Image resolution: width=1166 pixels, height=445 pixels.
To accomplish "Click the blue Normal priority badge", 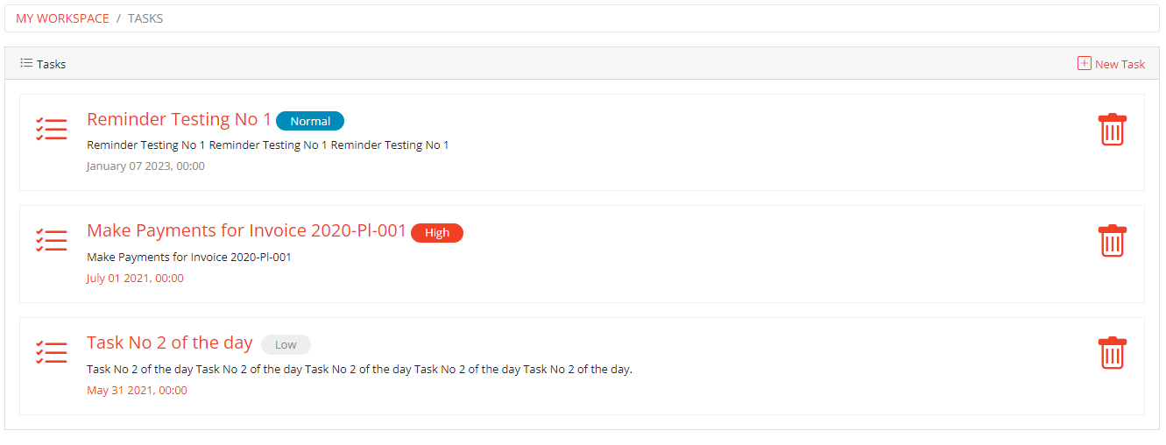I will click(x=310, y=121).
